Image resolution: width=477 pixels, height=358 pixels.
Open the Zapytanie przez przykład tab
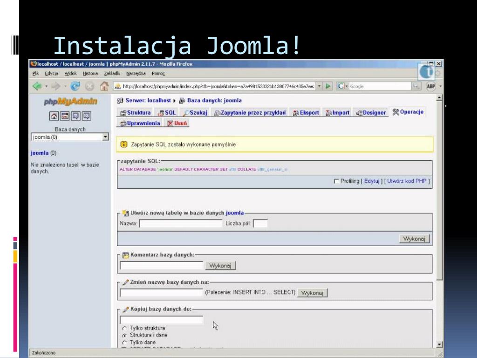(x=250, y=113)
